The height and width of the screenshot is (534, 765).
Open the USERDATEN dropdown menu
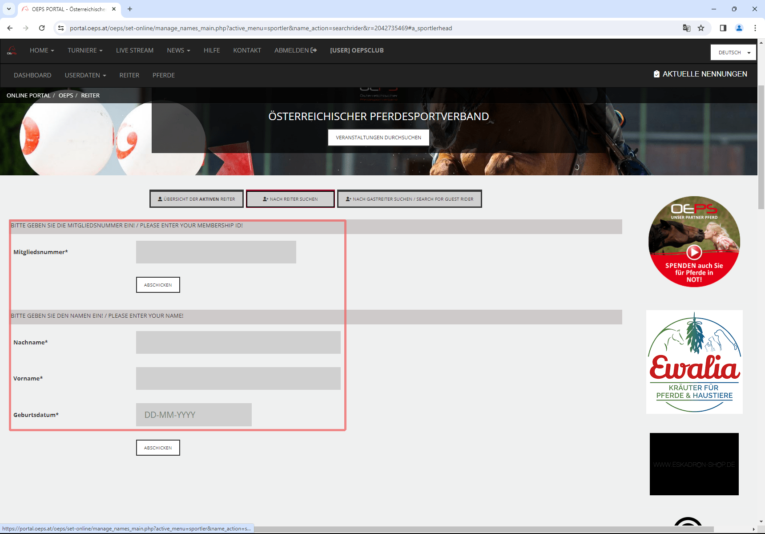[85, 75]
